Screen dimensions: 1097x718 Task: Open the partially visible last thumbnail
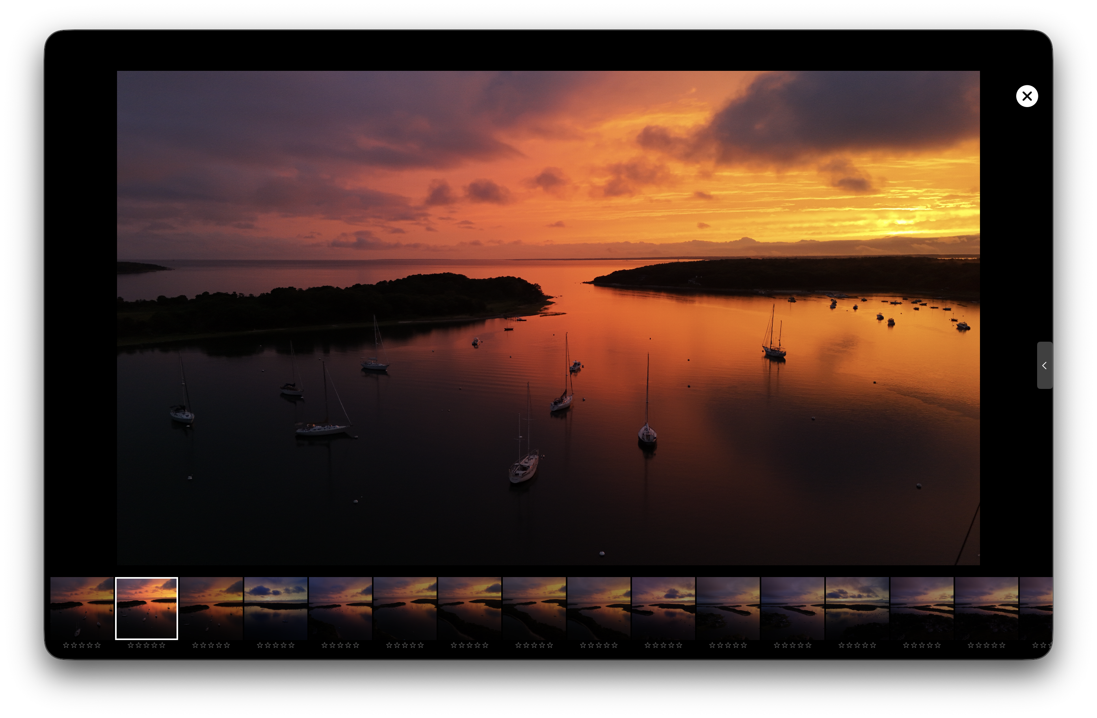(x=1036, y=608)
